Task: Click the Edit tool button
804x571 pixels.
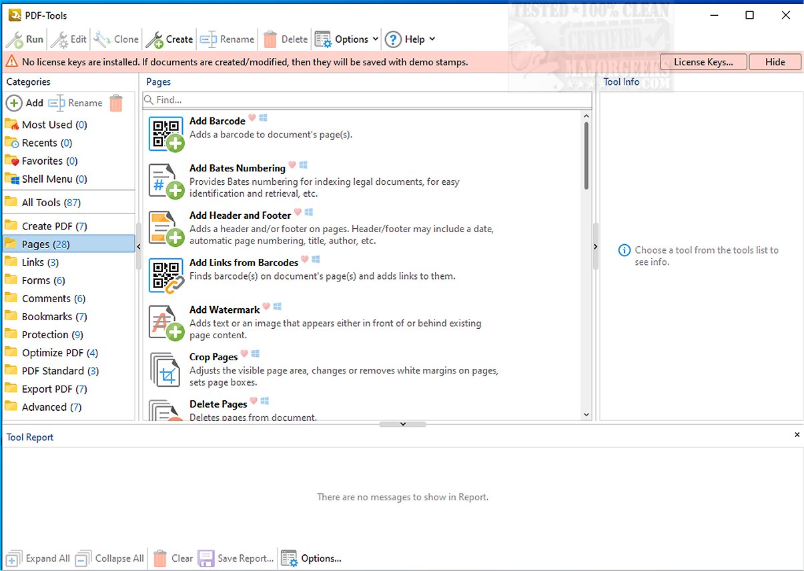Action: click(69, 39)
